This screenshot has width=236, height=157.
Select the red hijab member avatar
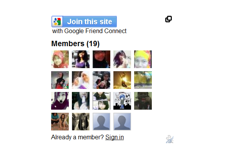[60, 59]
